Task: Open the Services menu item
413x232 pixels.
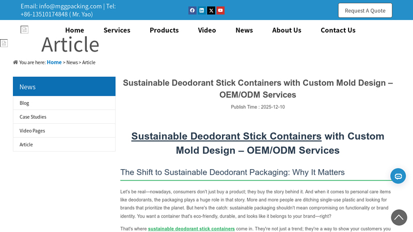Action: click(x=117, y=30)
